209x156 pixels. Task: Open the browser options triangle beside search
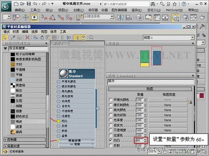tap(5, 48)
